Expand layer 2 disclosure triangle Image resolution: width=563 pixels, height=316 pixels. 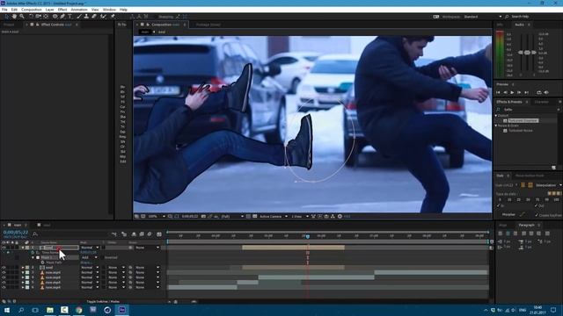(x=23, y=268)
